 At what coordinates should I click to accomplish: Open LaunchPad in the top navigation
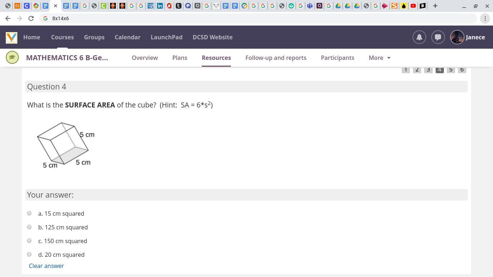pyautogui.click(x=166, y=37)
